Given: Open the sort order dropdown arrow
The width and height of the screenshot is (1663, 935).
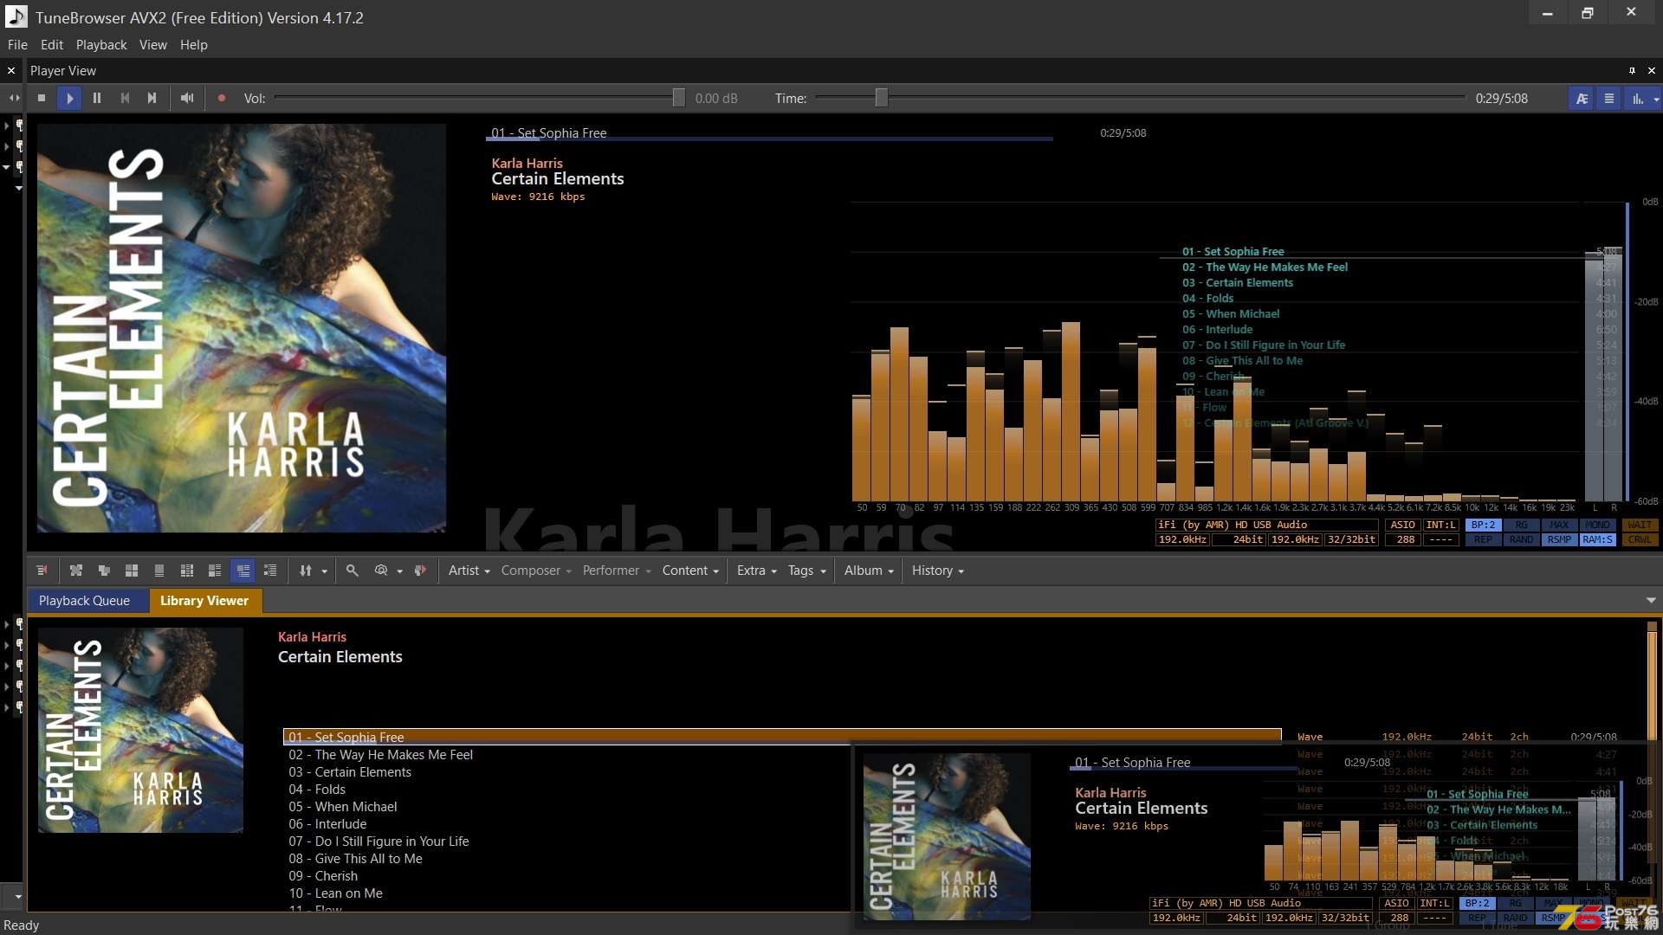Looking at the screenshot, I should click(x=325, y=571).
